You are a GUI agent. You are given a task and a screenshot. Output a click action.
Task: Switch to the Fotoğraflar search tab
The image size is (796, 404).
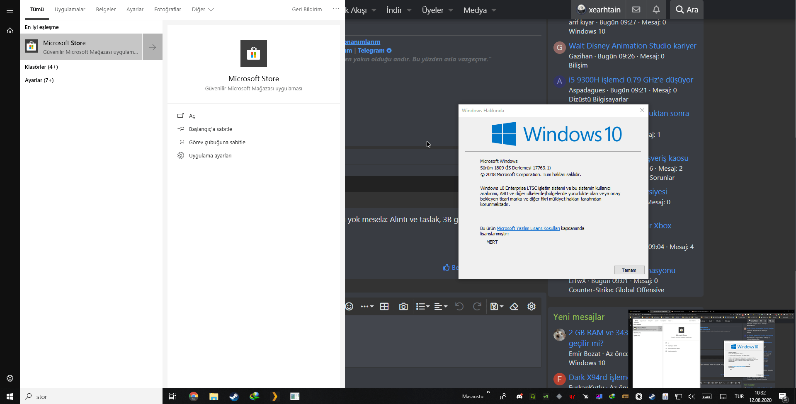[167, 10]
